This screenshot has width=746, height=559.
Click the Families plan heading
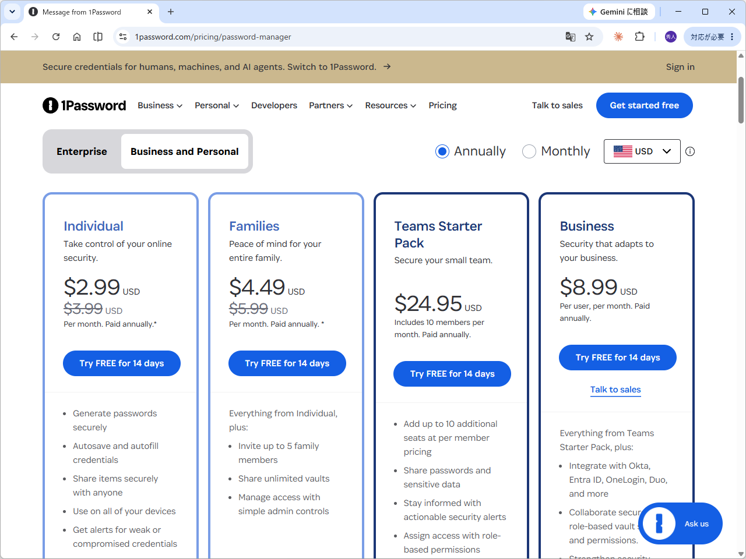click(254, 226)
